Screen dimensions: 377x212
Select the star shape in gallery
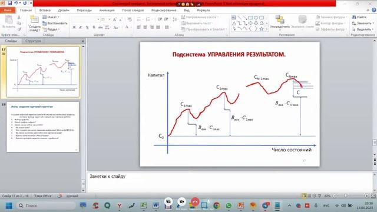coord(262,29)
